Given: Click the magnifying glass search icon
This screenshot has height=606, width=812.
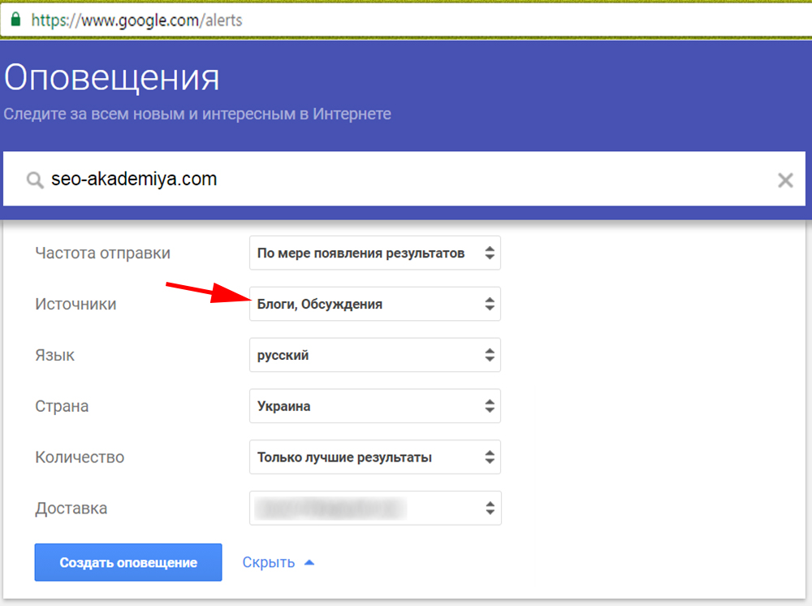Looking at the screenshot, I should pyautogui.click(x=34, y=180).
